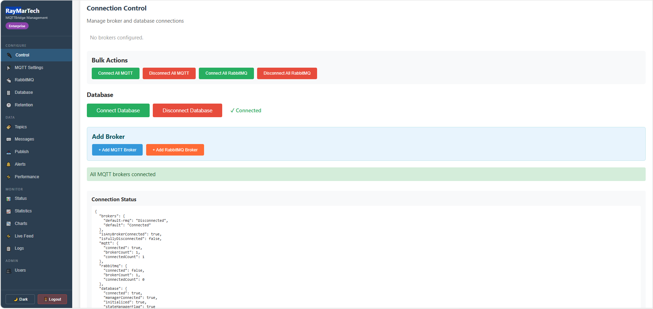Click the Bulk Actions heading
Viewport: 653px width, 309px height.
coord(110,60)
